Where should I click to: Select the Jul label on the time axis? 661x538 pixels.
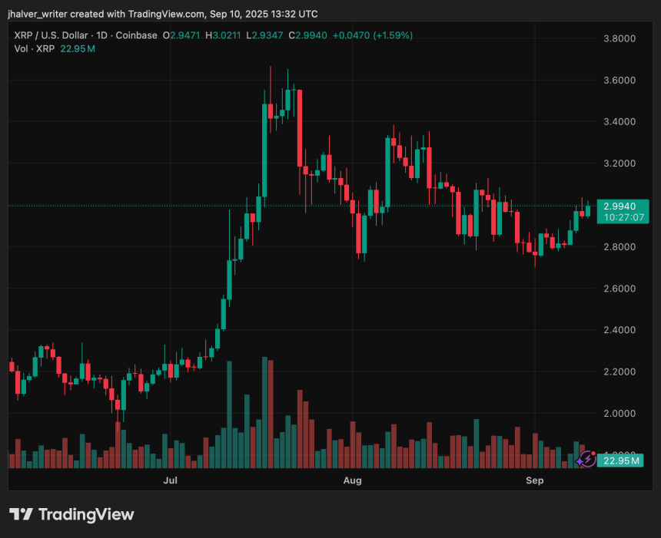[x=170, y=480]
